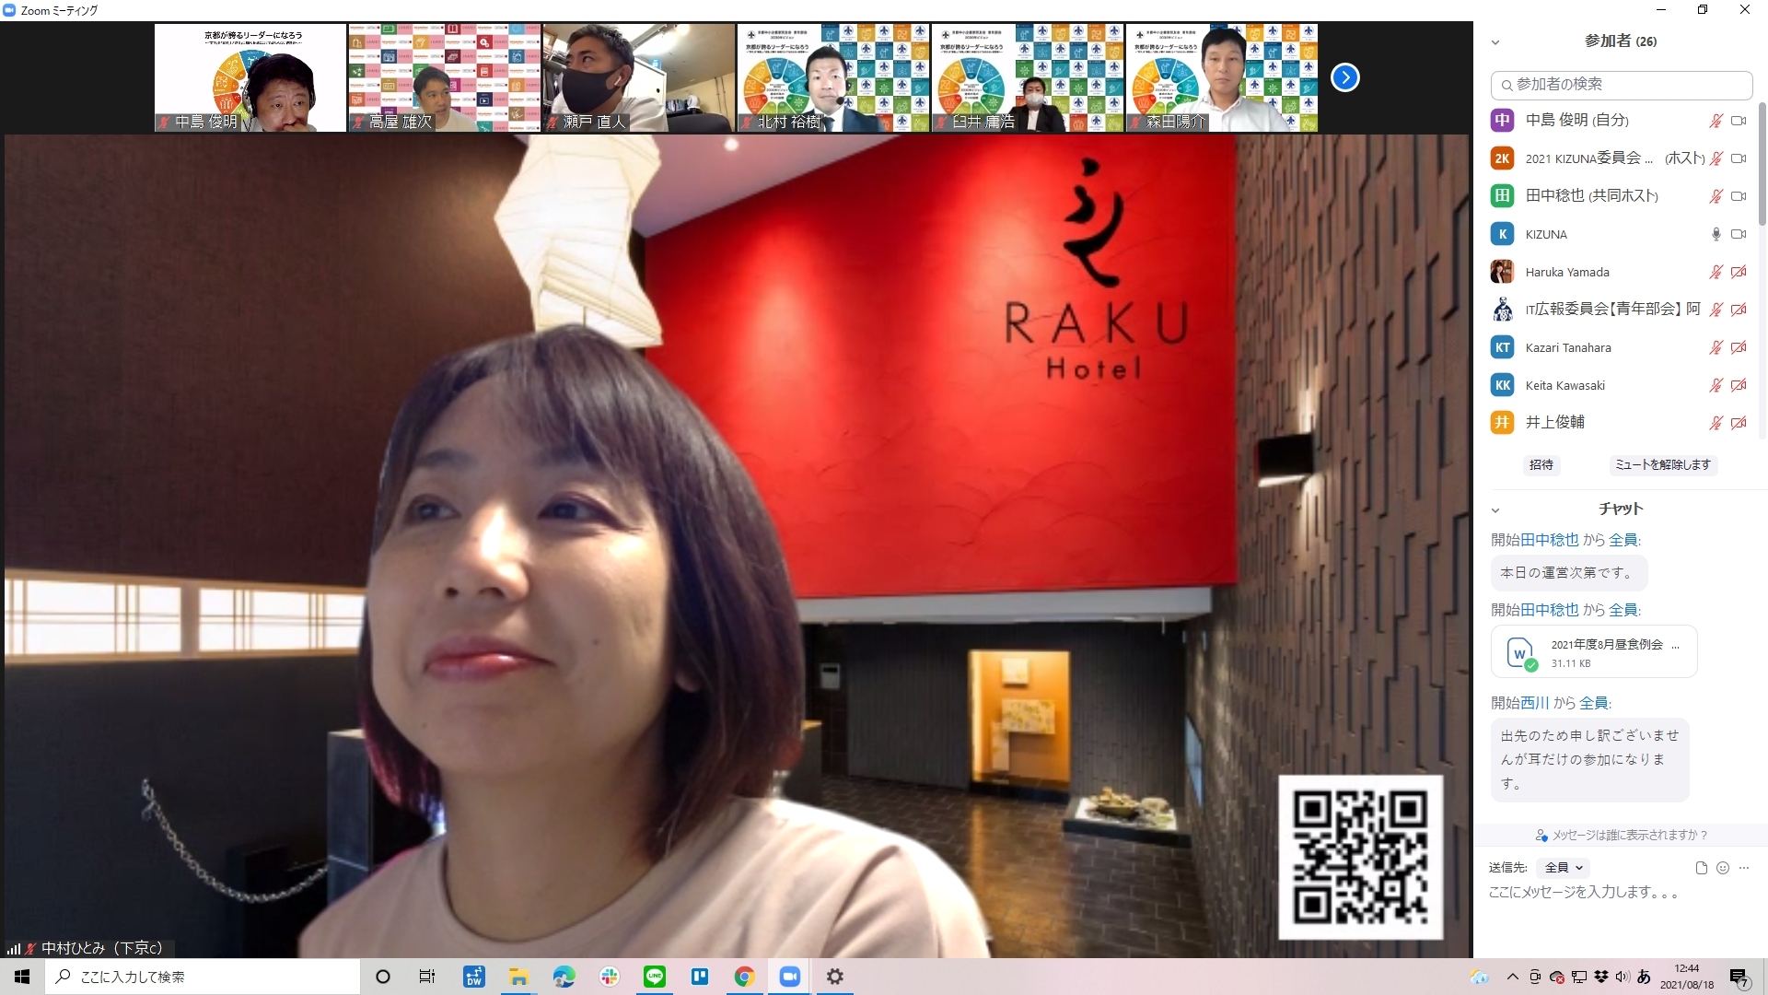
Task: Open Slack from the taskbar
Action: pos(610,977)
